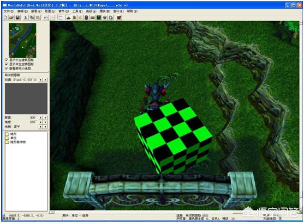Open the 模块(M) menu
Image resolution: width=304 pixels, height=223 pixels.
coord(105,11)
